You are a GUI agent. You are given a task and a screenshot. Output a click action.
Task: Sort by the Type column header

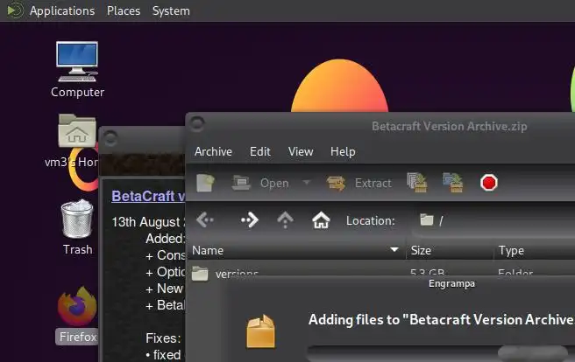[x=535, y=250]
